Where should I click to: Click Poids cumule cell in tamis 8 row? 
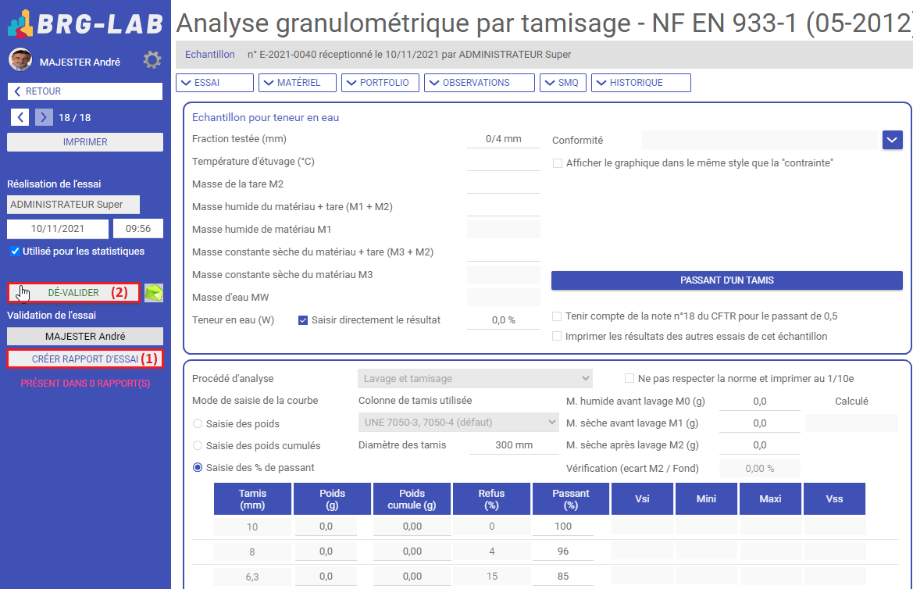(412, 552)
